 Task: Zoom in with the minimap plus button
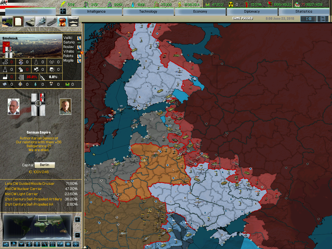coord(77,219)
